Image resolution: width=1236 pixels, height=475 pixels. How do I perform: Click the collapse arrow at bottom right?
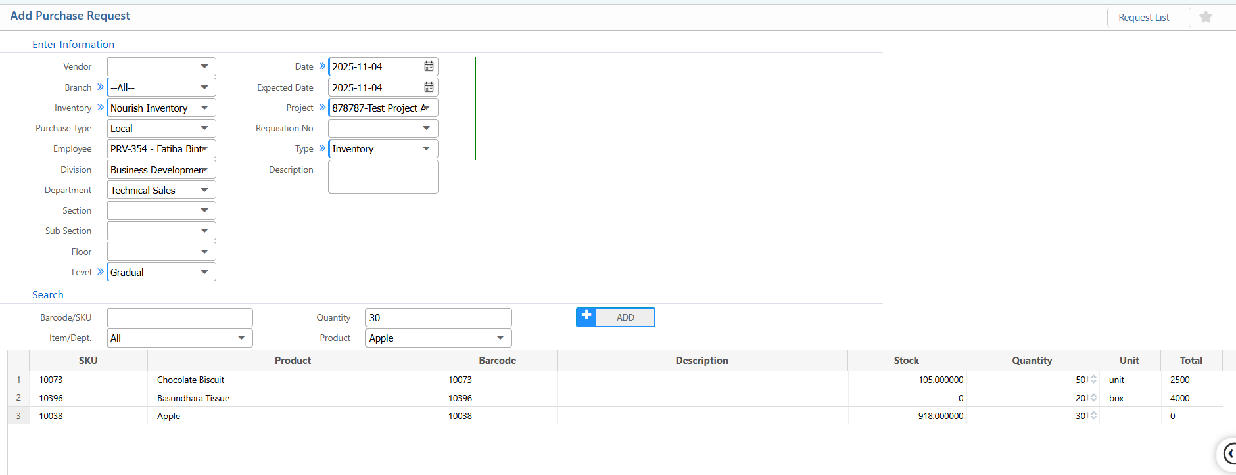pos(1228,453)
